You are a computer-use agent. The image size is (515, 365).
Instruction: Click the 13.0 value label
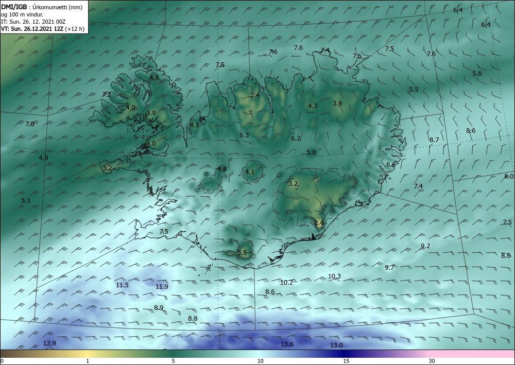point(336,345)
